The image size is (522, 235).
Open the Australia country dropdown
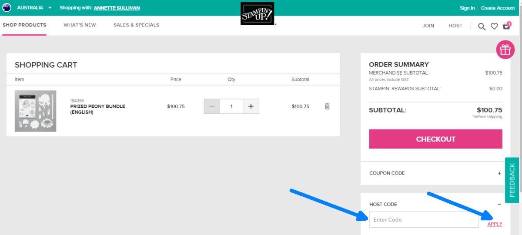pos(34,8)
